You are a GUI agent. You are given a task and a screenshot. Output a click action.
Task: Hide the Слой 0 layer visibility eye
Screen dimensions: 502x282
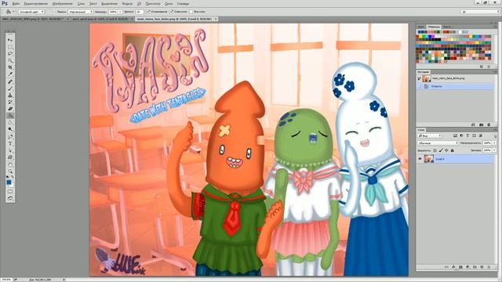tap(420, 158)
